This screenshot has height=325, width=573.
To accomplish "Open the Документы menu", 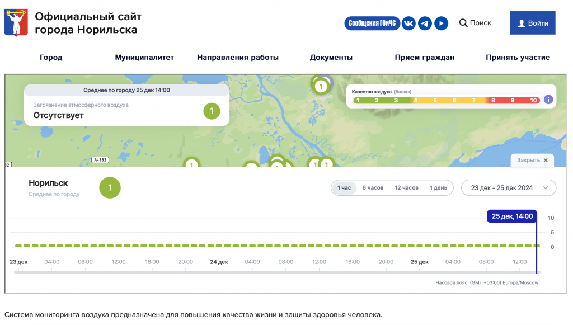I will (331, 57).
